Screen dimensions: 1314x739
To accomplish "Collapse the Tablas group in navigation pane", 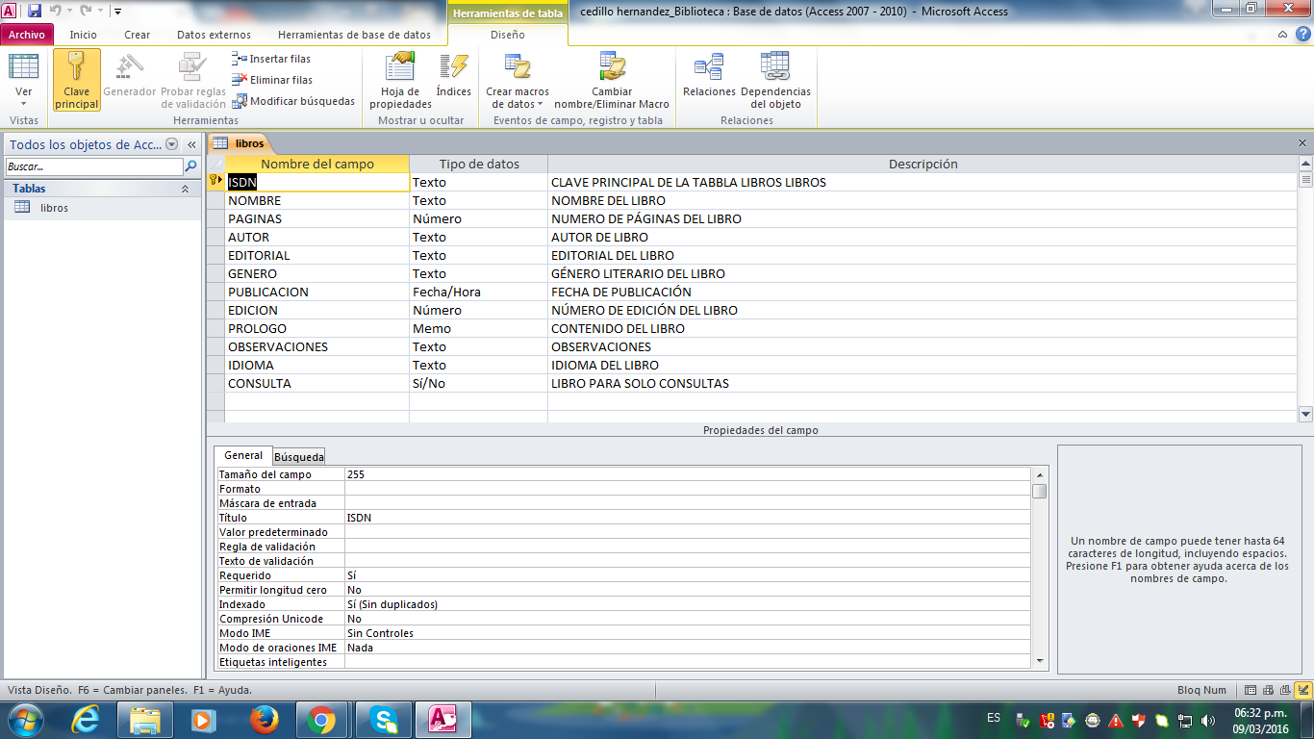I will 185,190.
